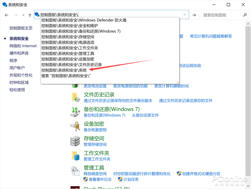The width and height of the screenshot is (251, 189).
Task: Click 更改电源按钮的功能 link
Action: pos(131,86)
